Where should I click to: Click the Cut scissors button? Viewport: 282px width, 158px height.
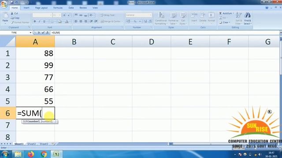15,14
